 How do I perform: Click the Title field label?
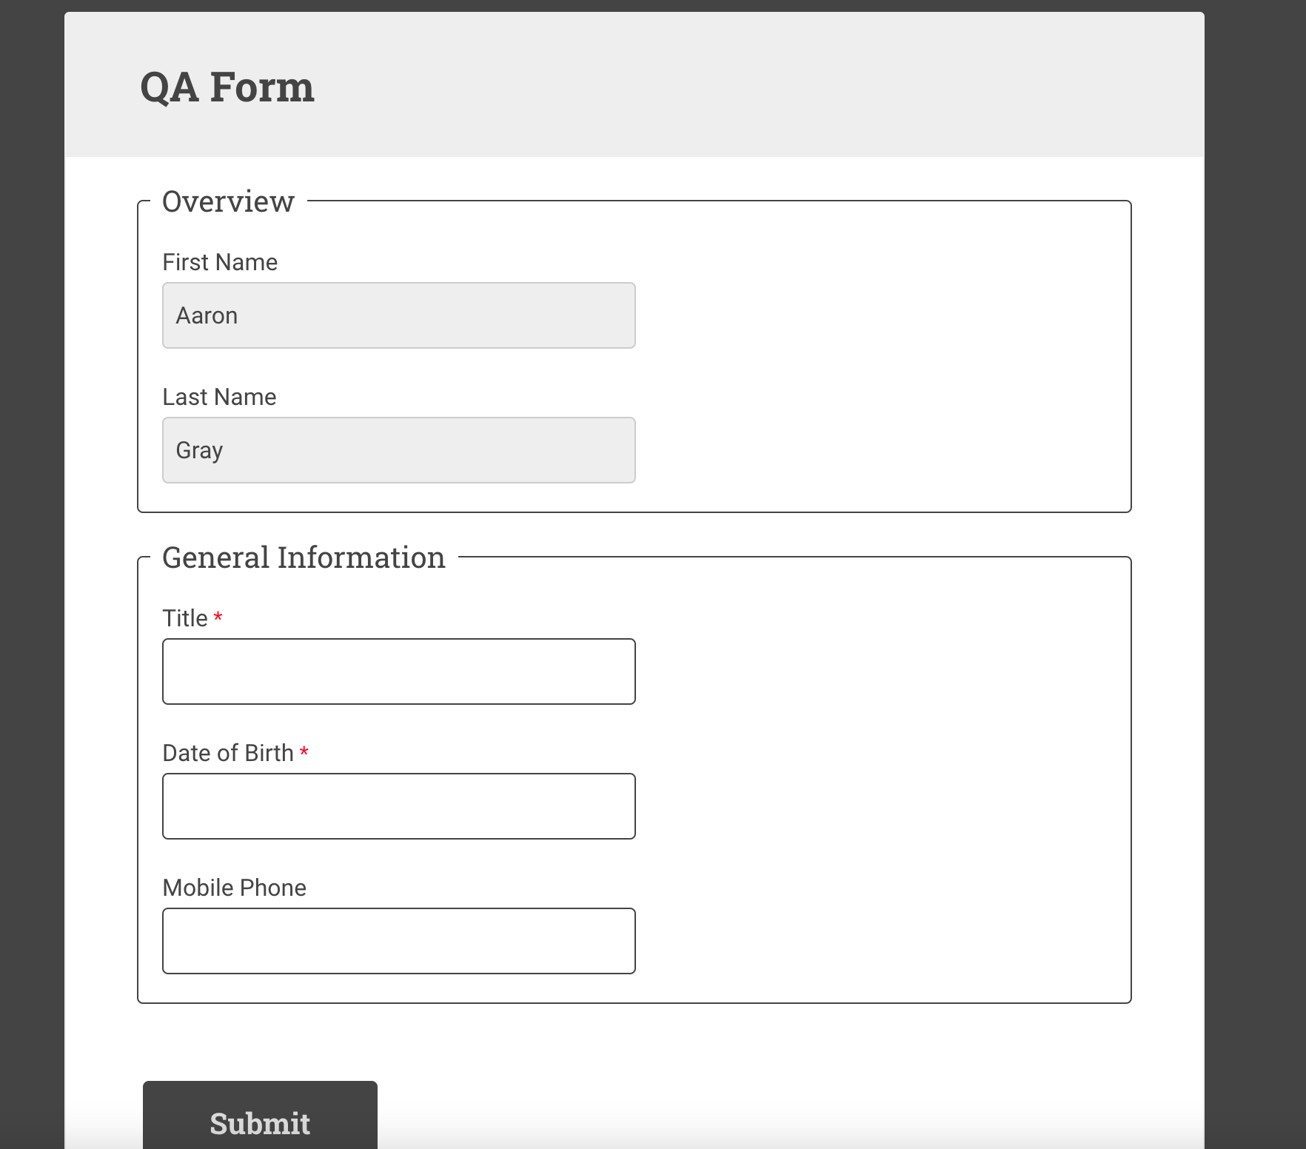(185, 617)
